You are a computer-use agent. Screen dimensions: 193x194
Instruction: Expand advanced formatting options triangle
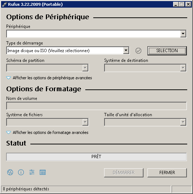(8, 132)
